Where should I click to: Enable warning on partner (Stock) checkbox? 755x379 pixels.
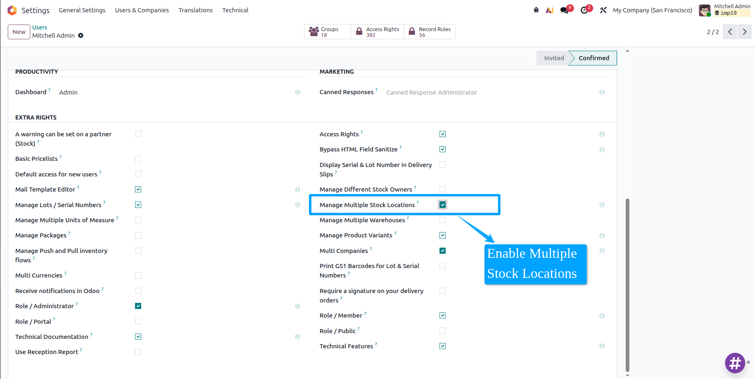pyautogui.click(x=138, y=134)
